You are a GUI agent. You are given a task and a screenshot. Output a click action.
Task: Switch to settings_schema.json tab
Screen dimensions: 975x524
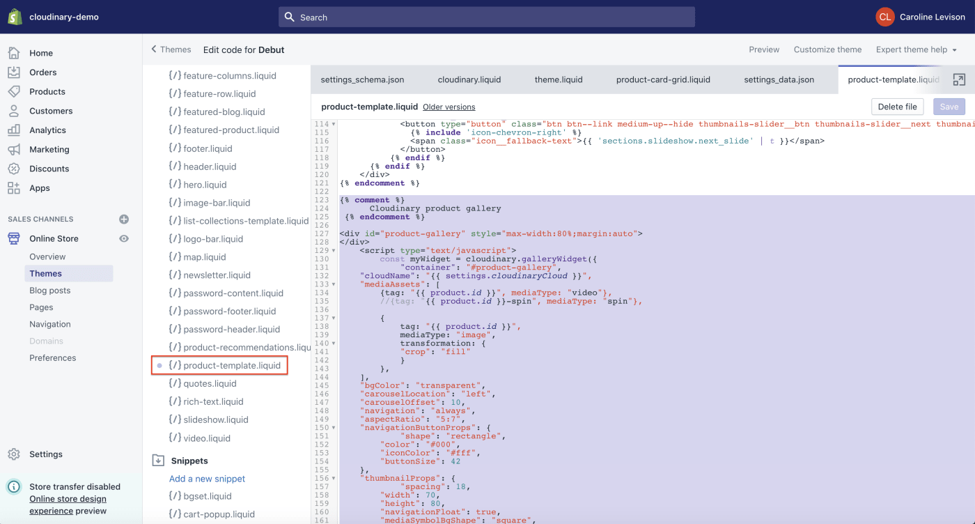tap(362, 79)
